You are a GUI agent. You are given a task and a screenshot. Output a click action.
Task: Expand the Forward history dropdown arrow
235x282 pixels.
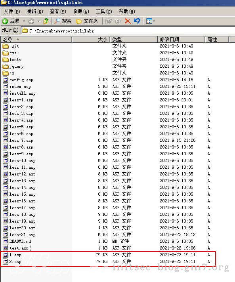[39, 21]
